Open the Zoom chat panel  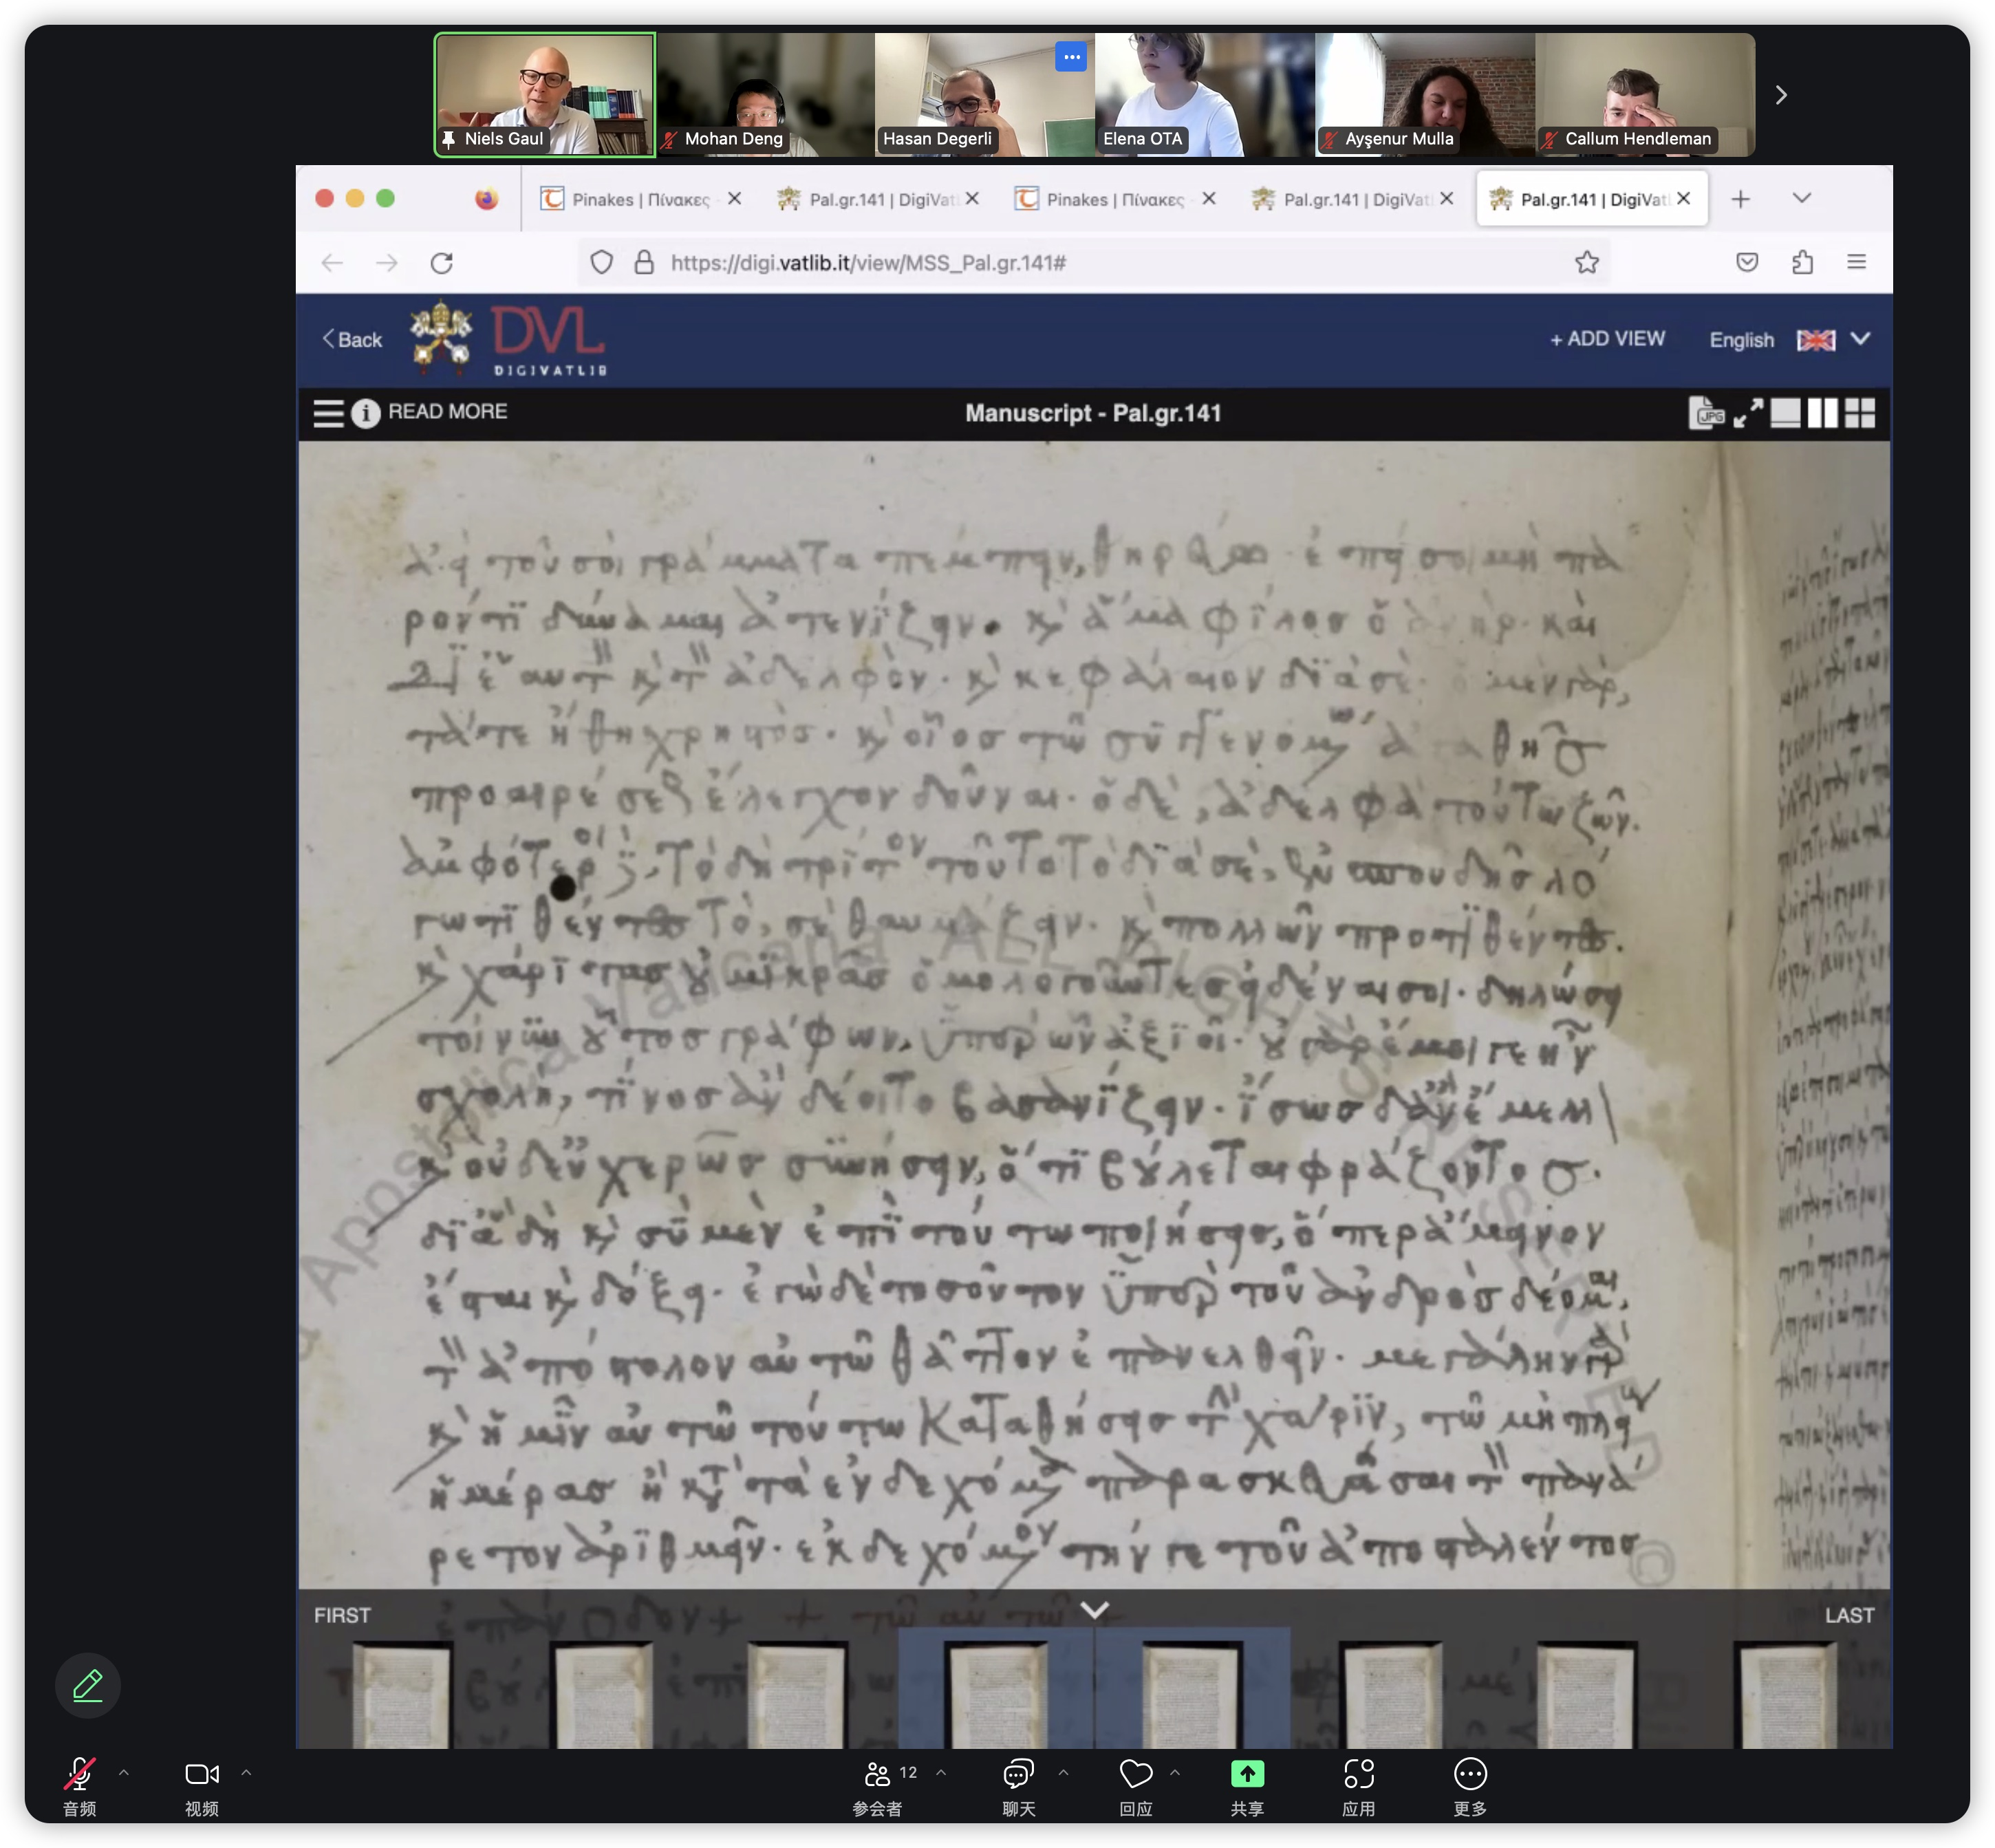pyautogui.click(x=1018, y=1774)
